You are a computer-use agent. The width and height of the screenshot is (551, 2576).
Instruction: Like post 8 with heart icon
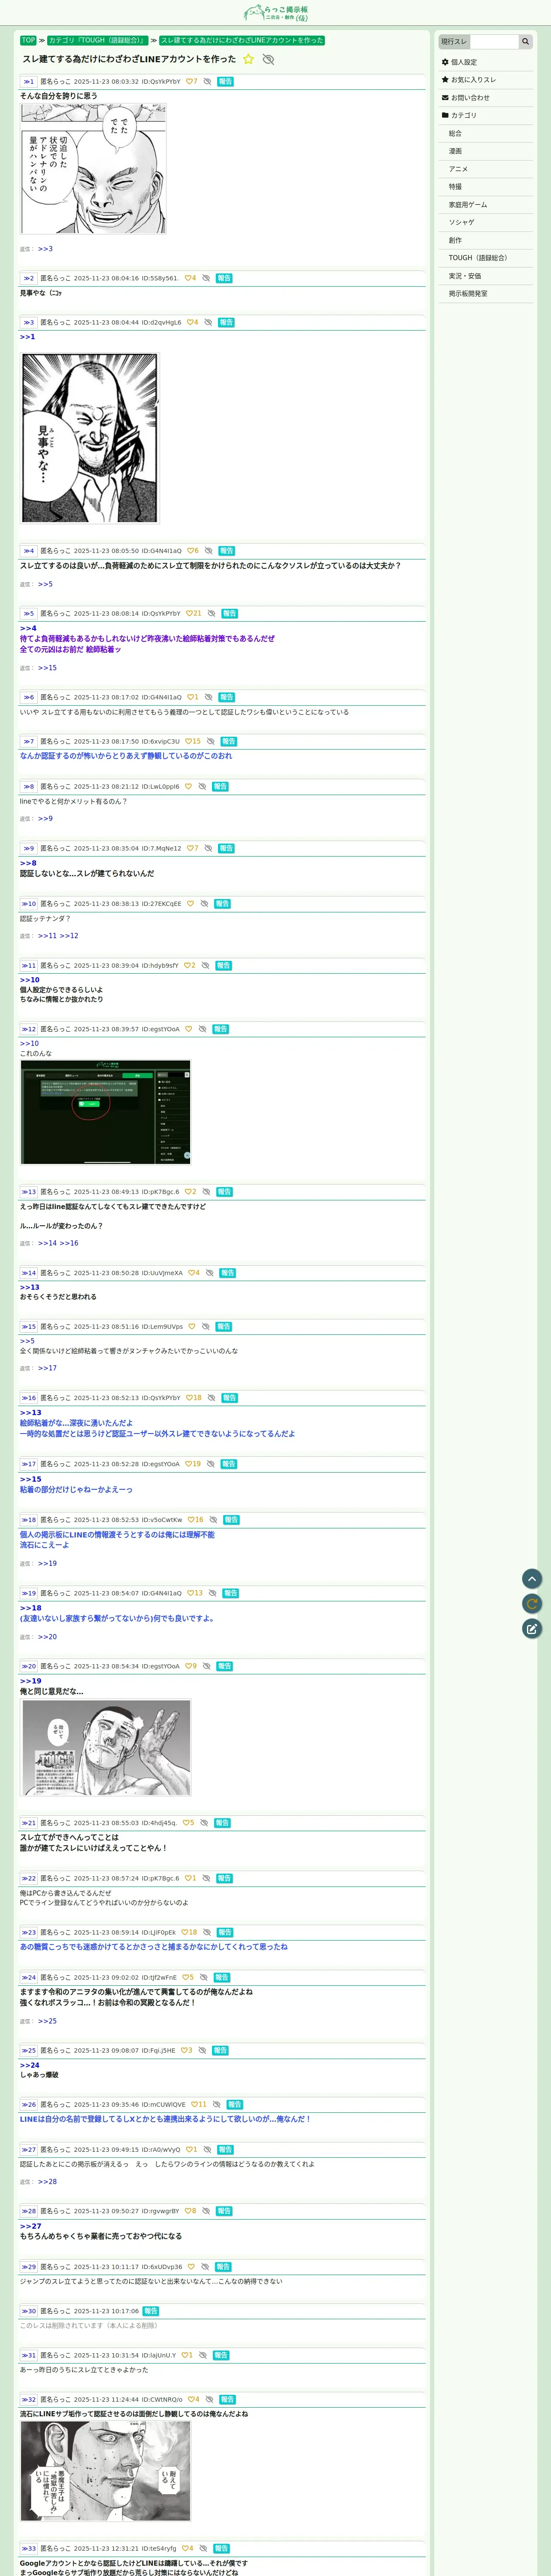pyautogui.click(x=188, y=787)
